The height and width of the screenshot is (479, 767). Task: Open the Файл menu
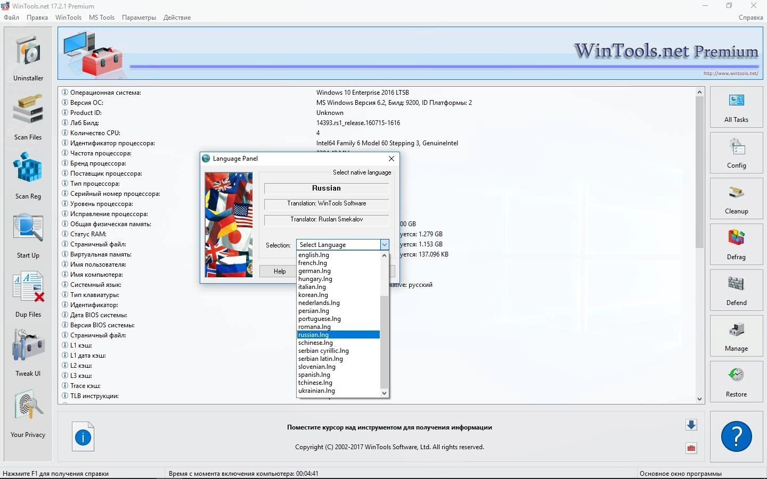click(11, 17)
